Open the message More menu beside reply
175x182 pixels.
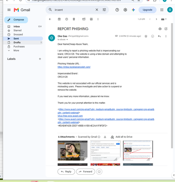coord(166,36)
